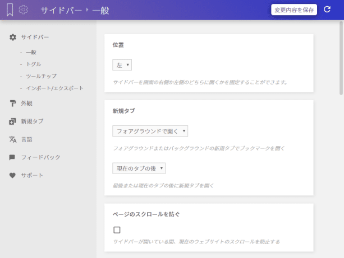
Task: Click the 位置 section heading
Action: [118, 45]
